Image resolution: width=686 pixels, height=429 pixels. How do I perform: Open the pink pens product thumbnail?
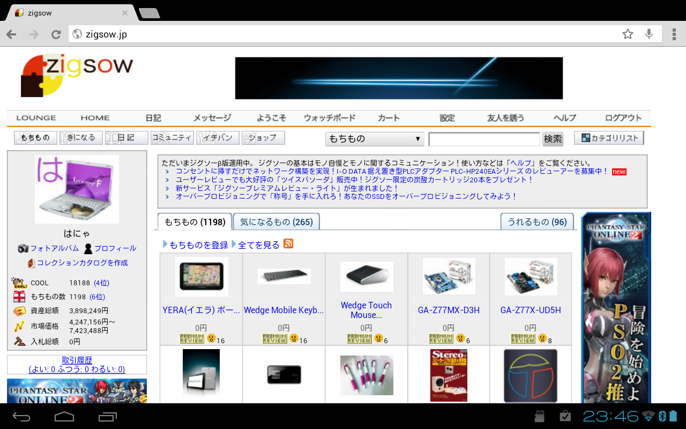367,375
